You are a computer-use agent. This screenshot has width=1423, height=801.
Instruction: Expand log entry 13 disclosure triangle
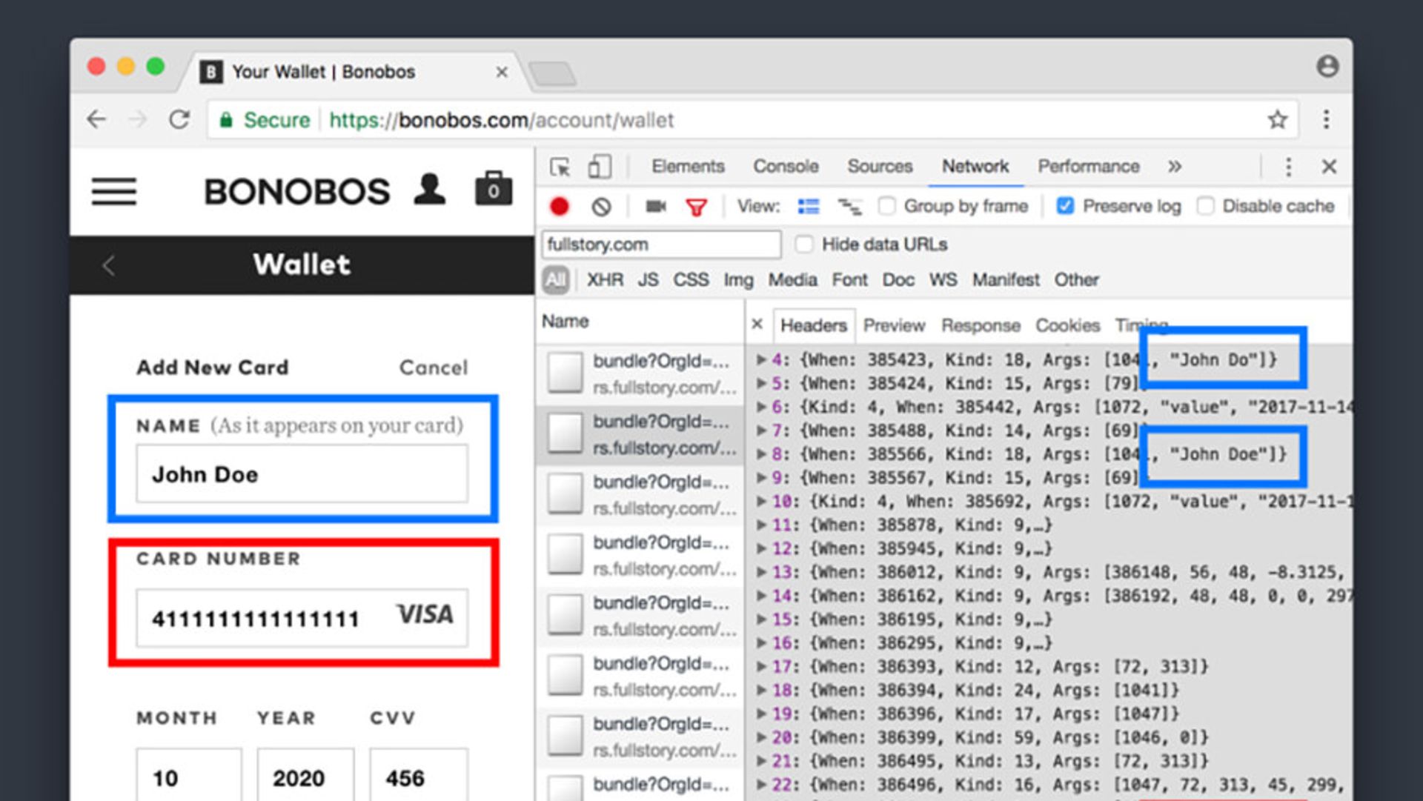coord(760,572)
